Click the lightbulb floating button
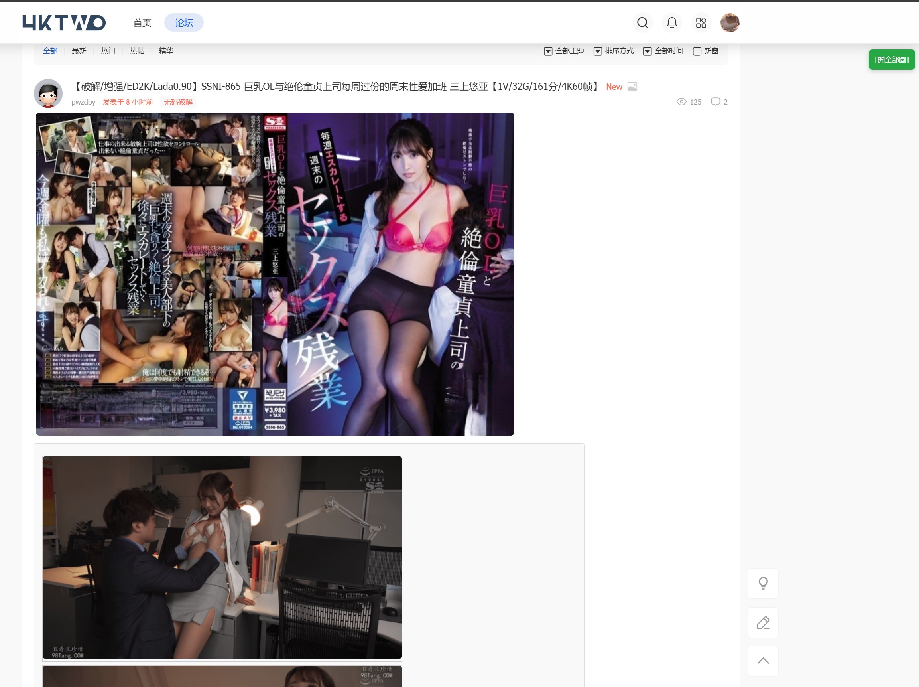The height and width of the screenshot is (687, 919). point(763,584)
